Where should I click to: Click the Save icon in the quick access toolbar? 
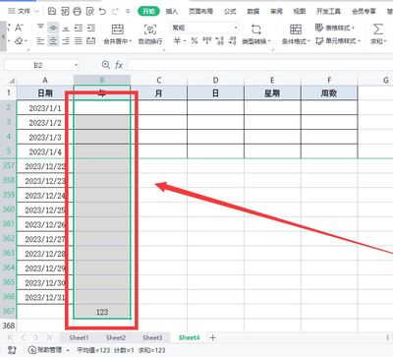coord(52,11)
